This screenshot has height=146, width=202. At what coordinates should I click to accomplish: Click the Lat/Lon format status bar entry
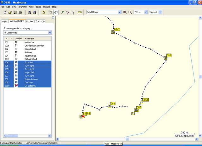click(x=41, y=143)
